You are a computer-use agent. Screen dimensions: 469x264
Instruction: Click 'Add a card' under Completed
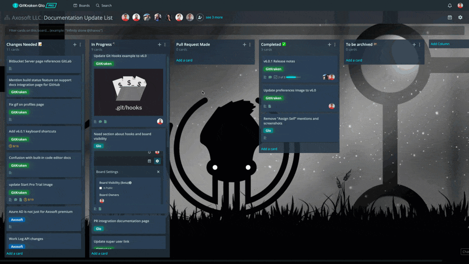pyautogui.click(x=269, y=149)
